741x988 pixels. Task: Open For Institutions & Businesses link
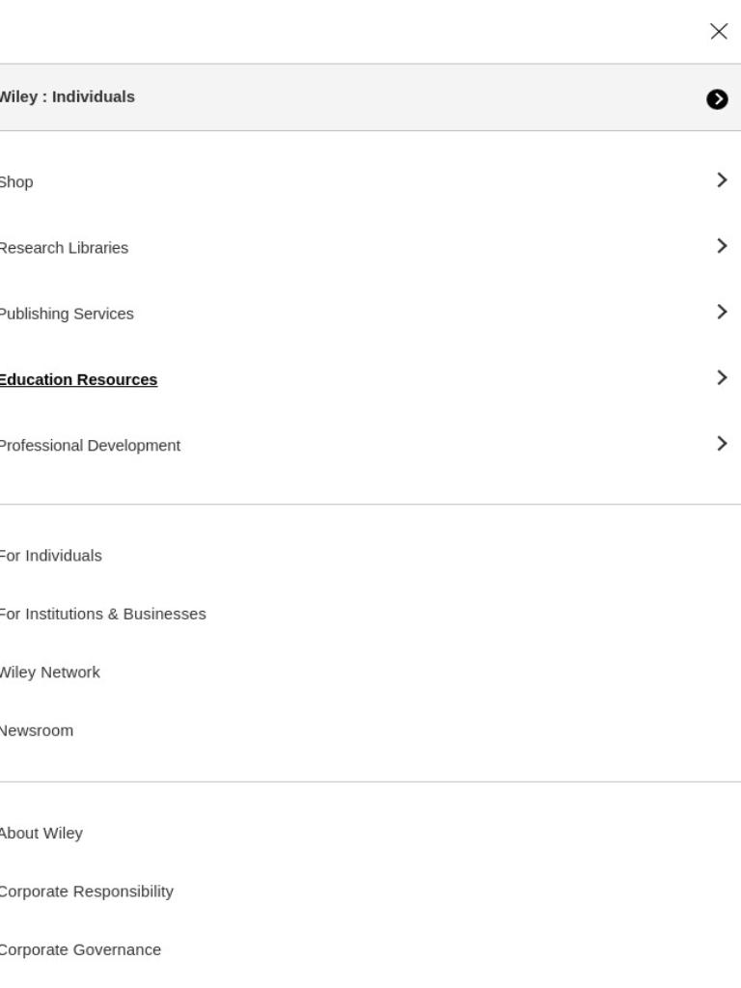click(102, 614)
